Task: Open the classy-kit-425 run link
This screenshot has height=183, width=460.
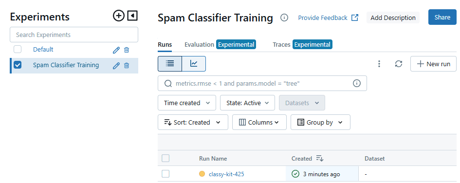Action: pyautogui.click(x=226, y=174)
